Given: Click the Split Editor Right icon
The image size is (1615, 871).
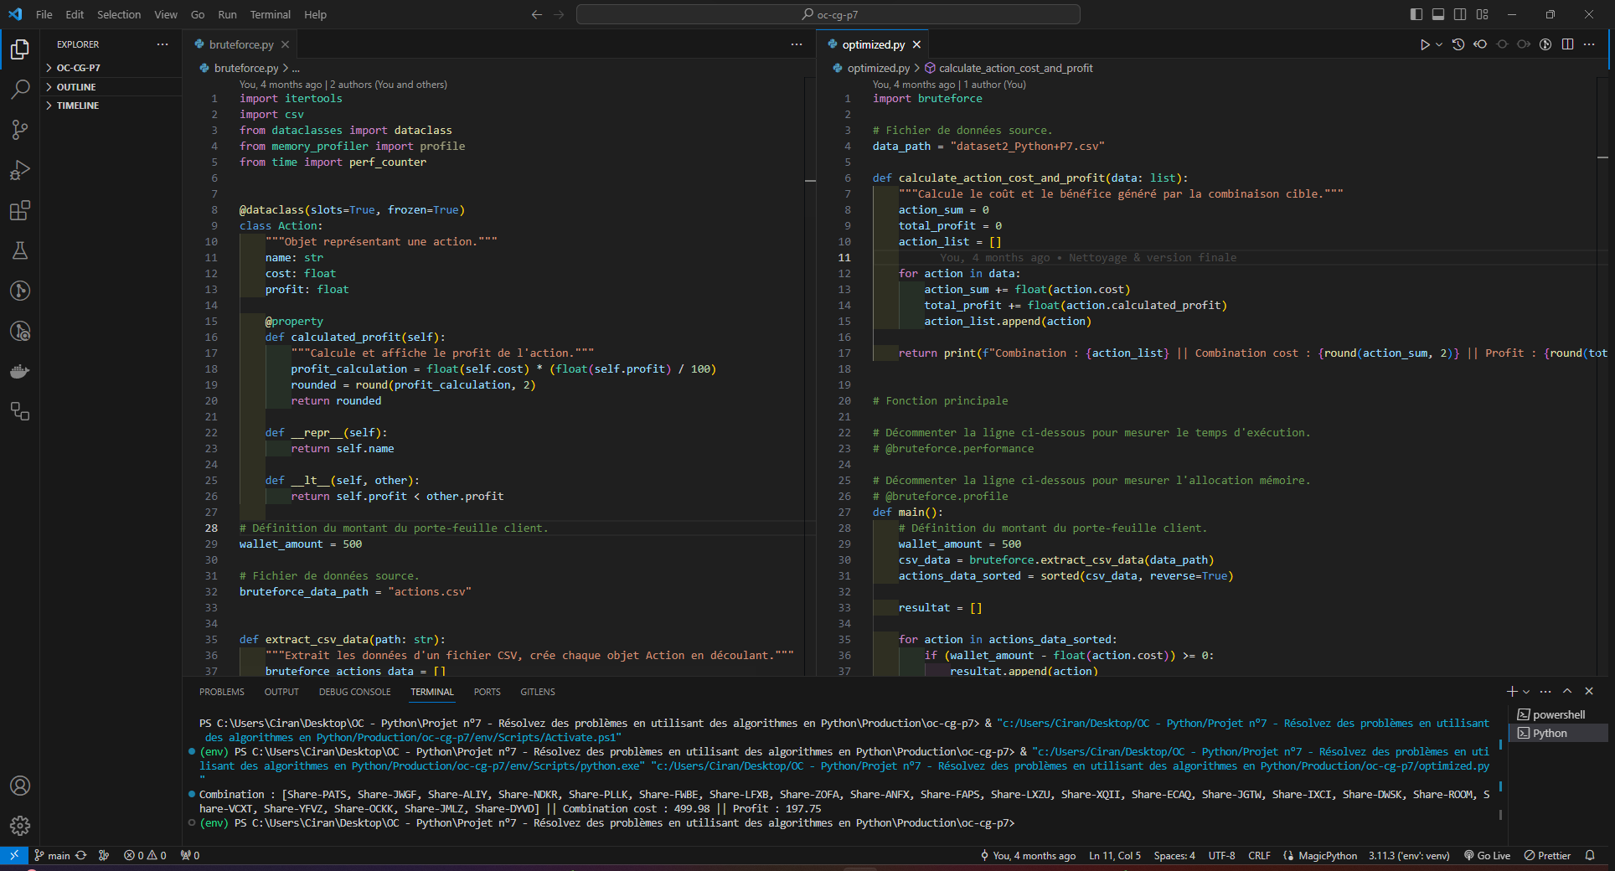Looking at the screenshot, I should point(1567,44).
